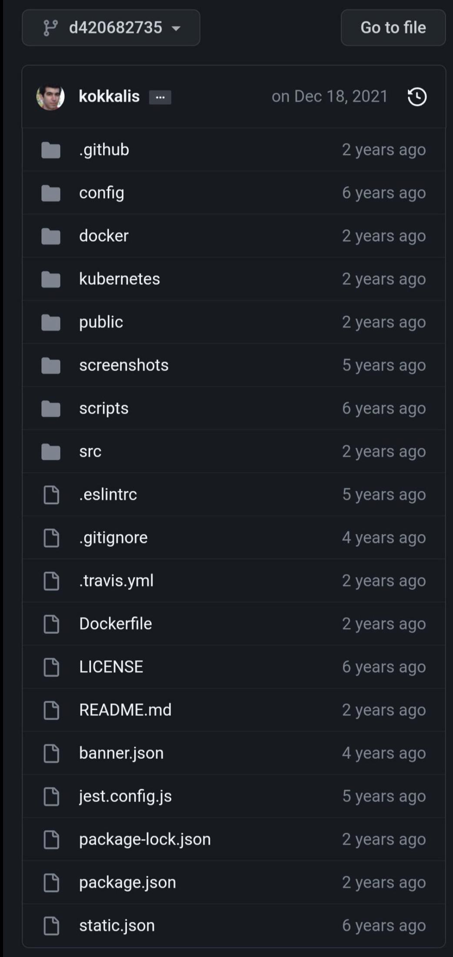453x957 pixels.
Task: Navigate into the screenshots folder
Action: pos(124,366)
